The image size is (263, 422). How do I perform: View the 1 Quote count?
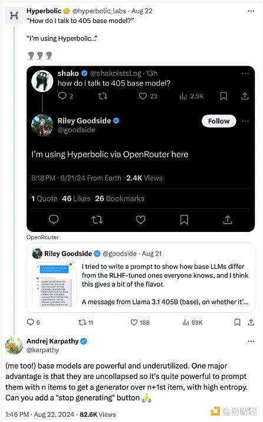coord(44,199)
